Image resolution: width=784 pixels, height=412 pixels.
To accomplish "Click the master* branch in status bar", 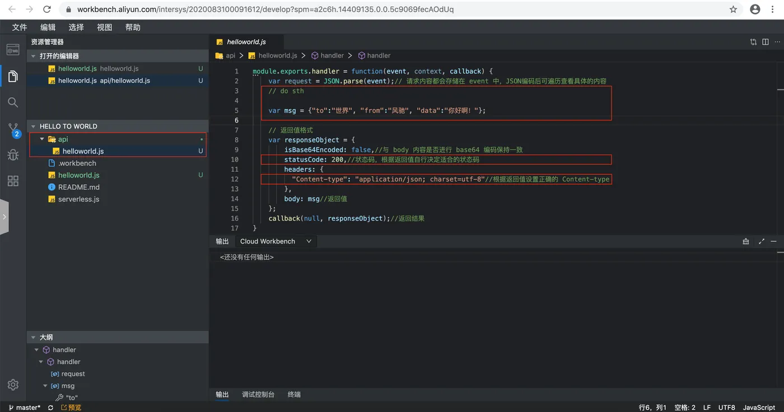I will [25, 408].
